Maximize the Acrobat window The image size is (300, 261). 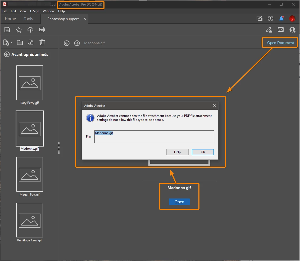(x=281, y=4)
